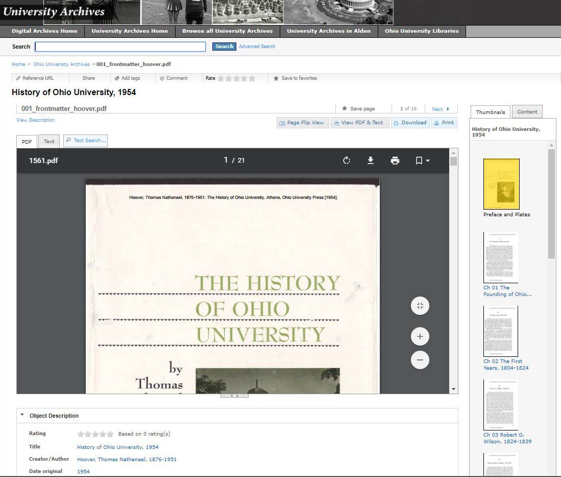Viewport: 561px width, 477px height.
Task: Switch to Page Flip View
Action: 302,123
